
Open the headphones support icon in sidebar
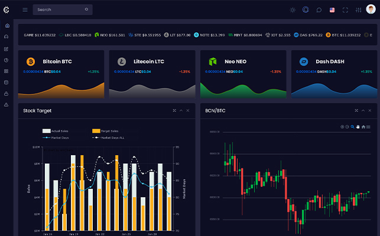coord(7,37)
